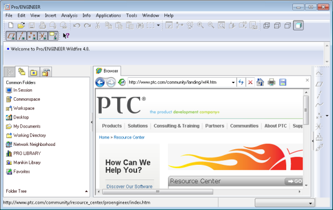Toggle datum planes display
Screen dimensions: 333x210
(x=11, y=35)
